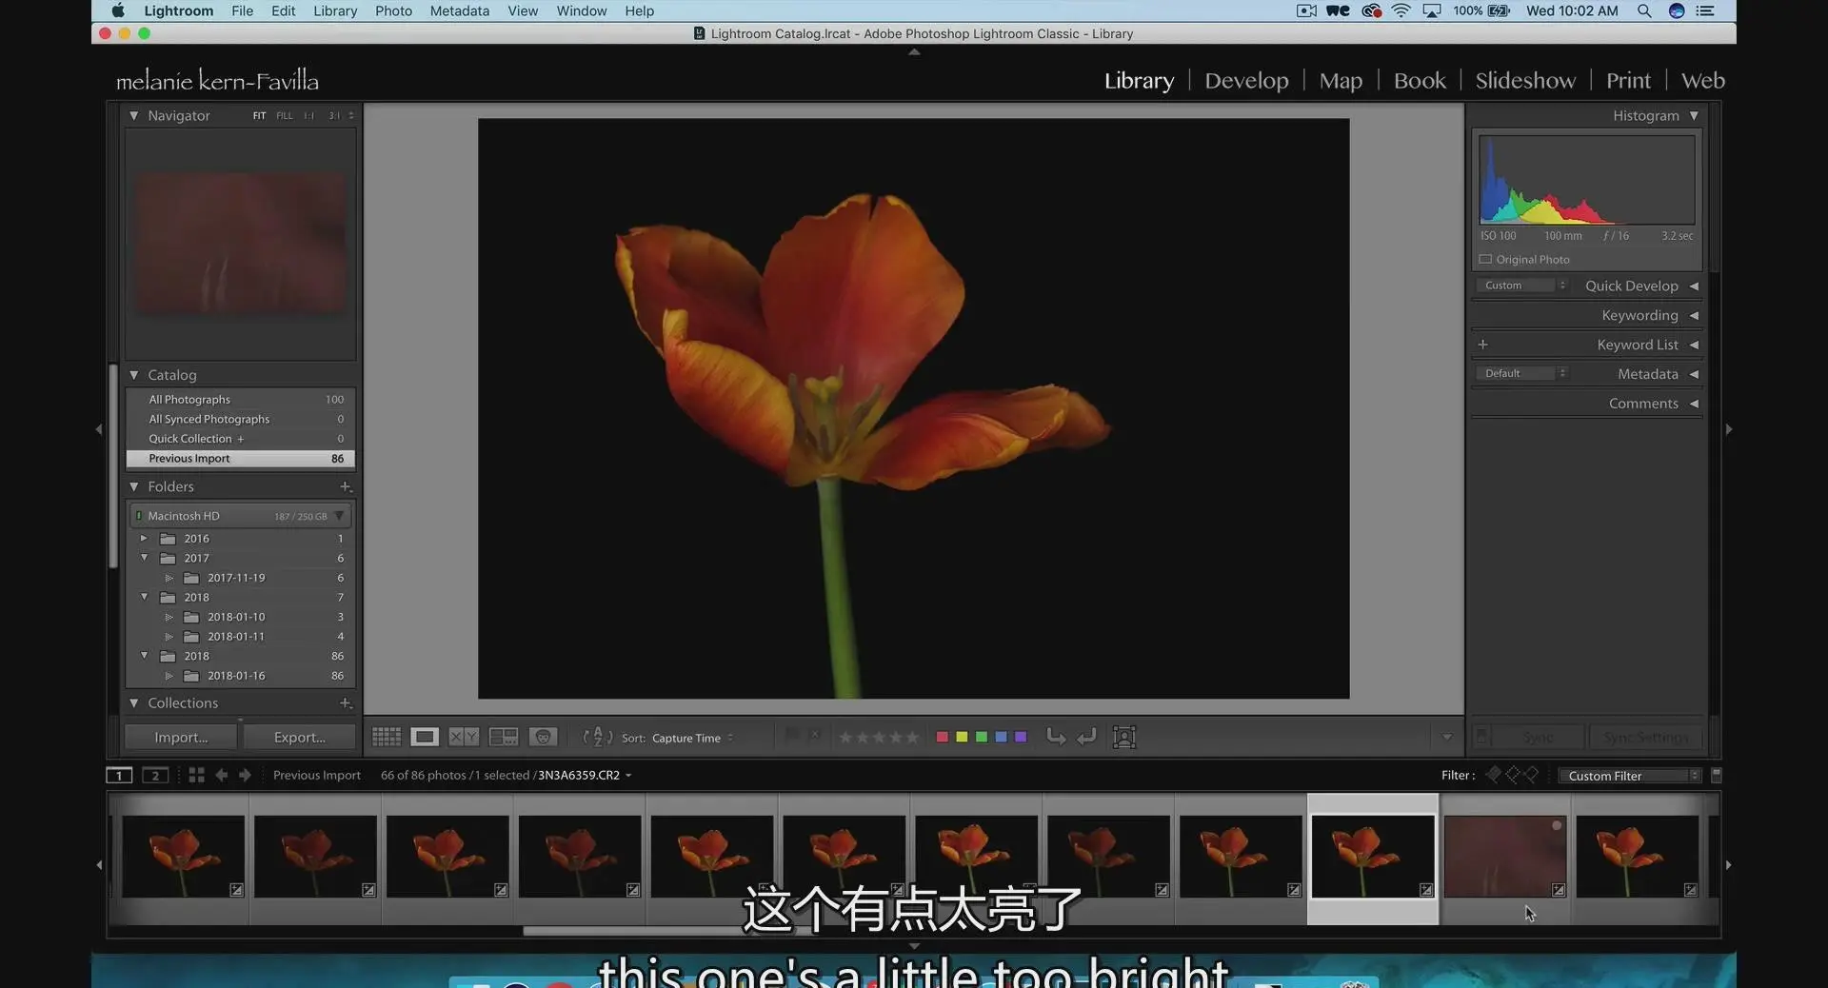Open macOS Spotlight search icon
This screenshot has height=988, width=1828.
coord(1644,10)
